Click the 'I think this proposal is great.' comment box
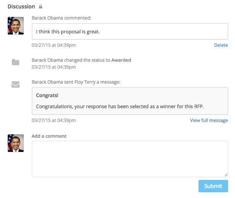The height and width of the screenshot is (198, 235). tap(130, 31)
